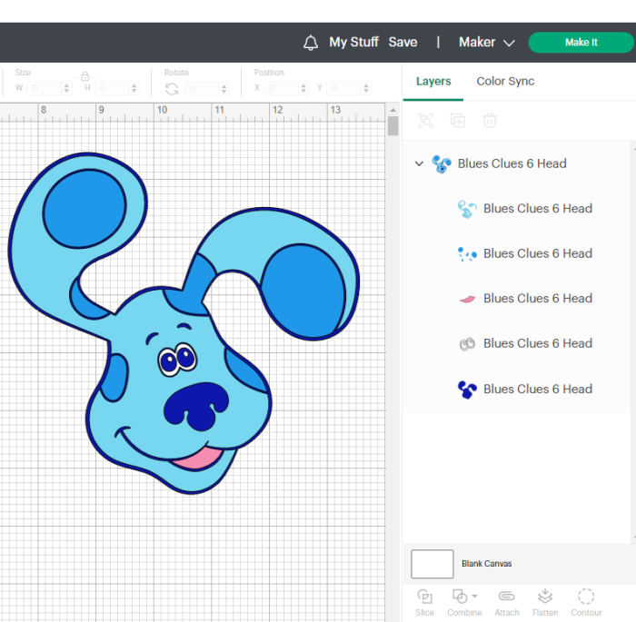Open the Combine dropdown arrow

474,596
